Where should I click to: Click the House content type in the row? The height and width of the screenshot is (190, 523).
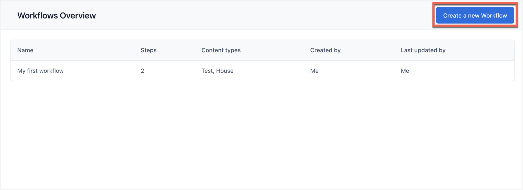pos(225,71)
